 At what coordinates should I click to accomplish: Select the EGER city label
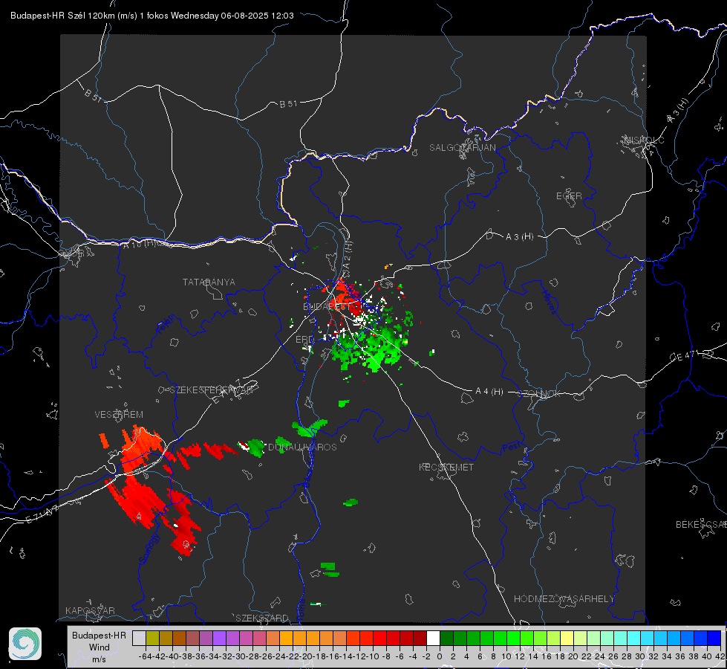point(569,196)
